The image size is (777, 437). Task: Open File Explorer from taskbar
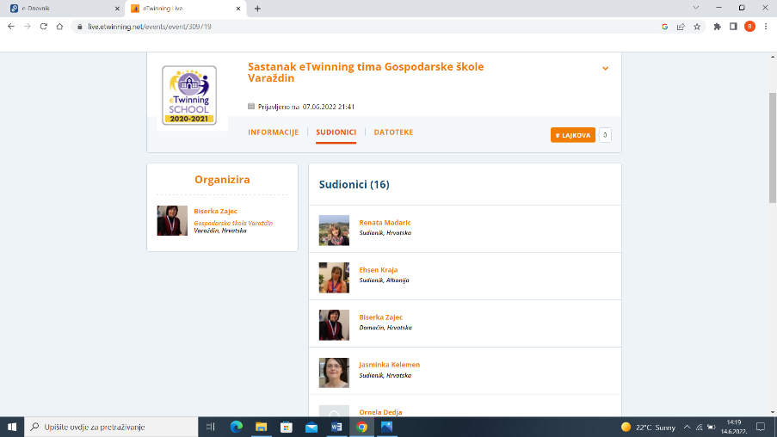[x=261, y=427]
